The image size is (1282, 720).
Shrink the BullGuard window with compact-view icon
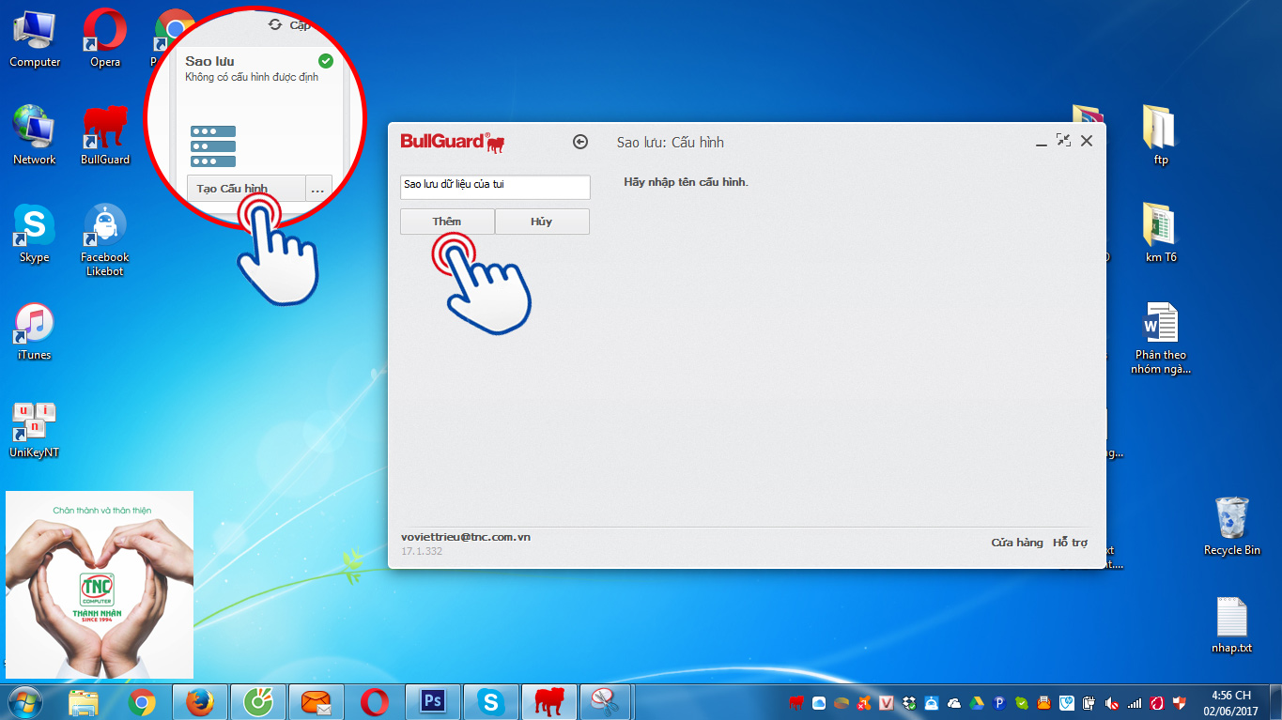pos(1063,140)
